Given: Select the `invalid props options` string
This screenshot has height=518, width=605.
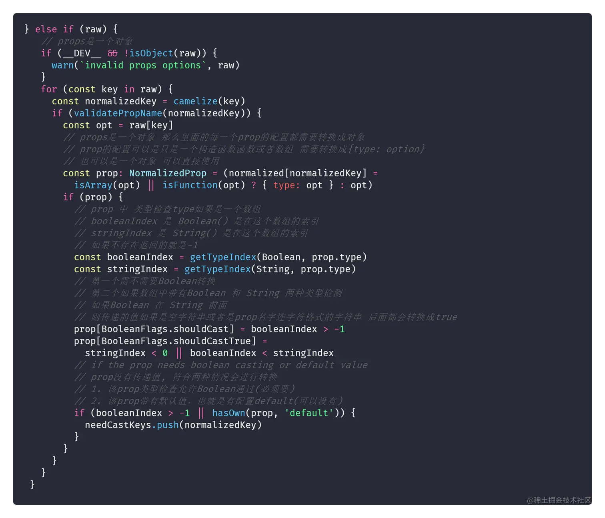Looking at the screenshot, I should [143, 65].
